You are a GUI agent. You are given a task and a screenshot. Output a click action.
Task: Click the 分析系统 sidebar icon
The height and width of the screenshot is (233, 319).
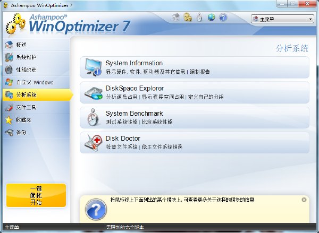[x=9, y=94]
